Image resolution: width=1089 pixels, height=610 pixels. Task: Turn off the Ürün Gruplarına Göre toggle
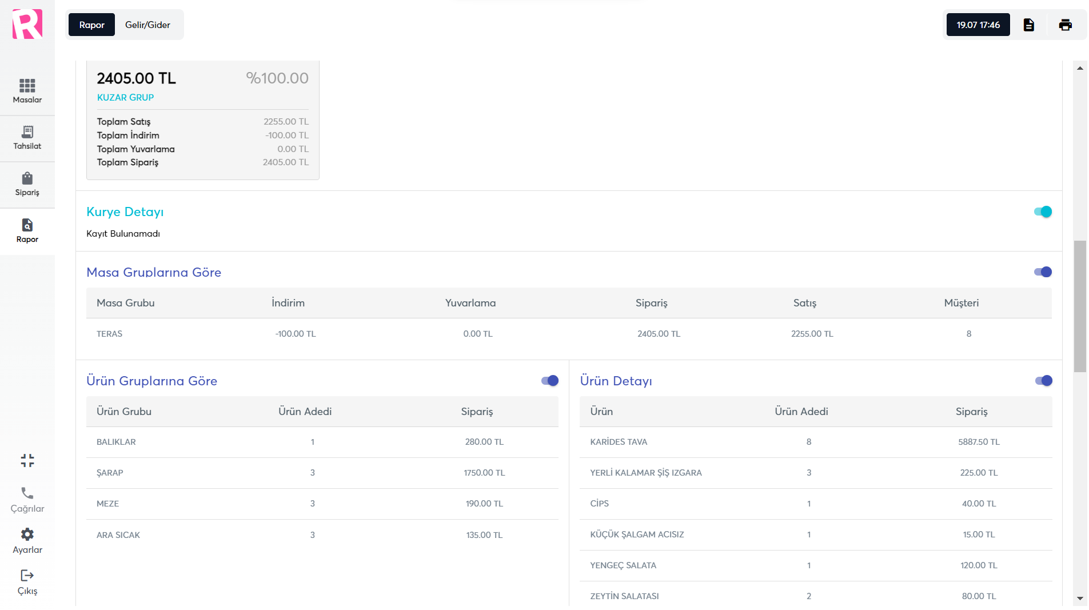[x=549, y=381]
